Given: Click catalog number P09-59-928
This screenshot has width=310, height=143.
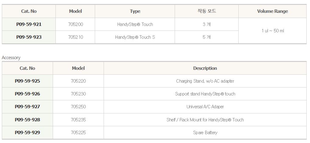Looking at the screenshot, I should (x=27, y=120).
